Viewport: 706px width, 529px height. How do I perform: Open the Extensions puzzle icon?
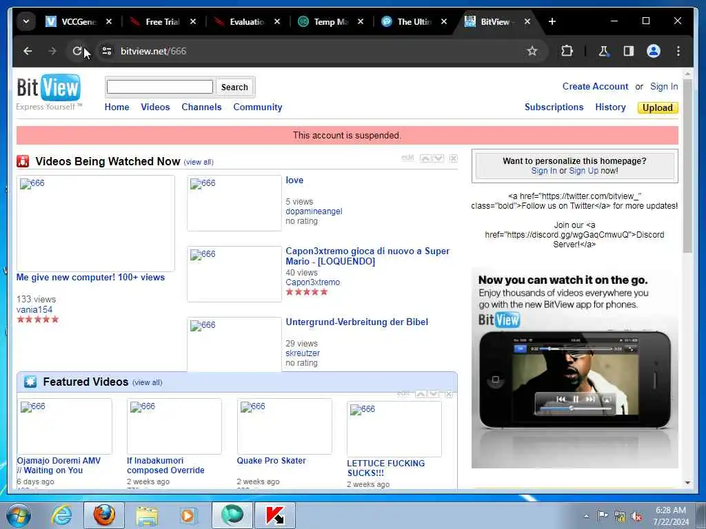[567, 51]
